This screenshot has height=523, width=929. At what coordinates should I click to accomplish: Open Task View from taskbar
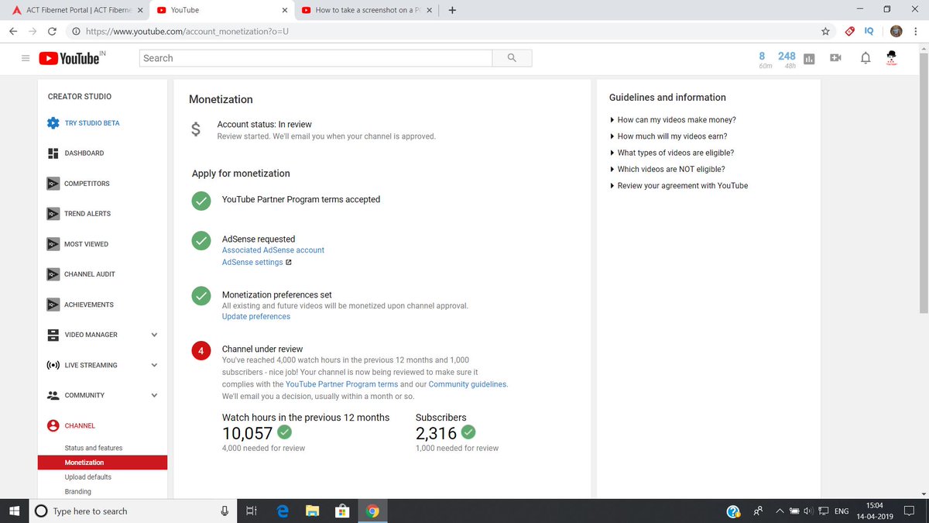point(251,511)
